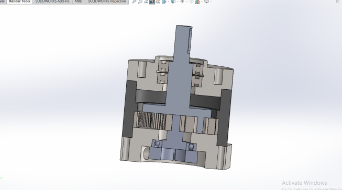Screen dimensions: 342x190
Task: Toggle the Section View tool
Action: 152,2
